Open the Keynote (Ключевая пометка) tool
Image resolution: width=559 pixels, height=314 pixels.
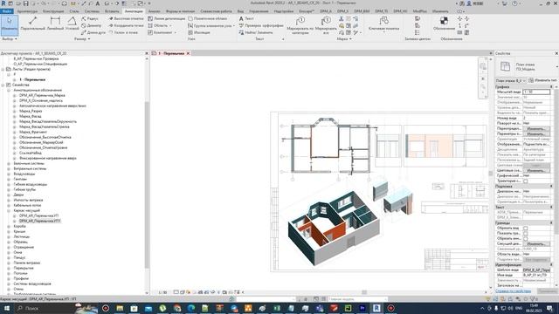click(x=383, y=24)
